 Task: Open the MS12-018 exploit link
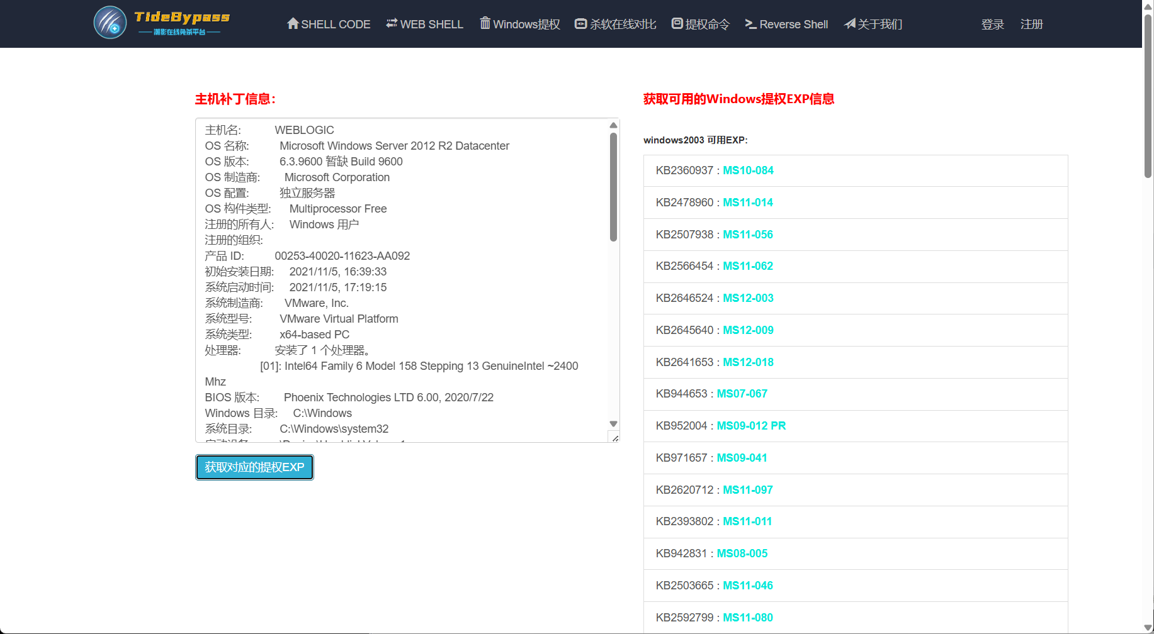[x=748, y=362]
